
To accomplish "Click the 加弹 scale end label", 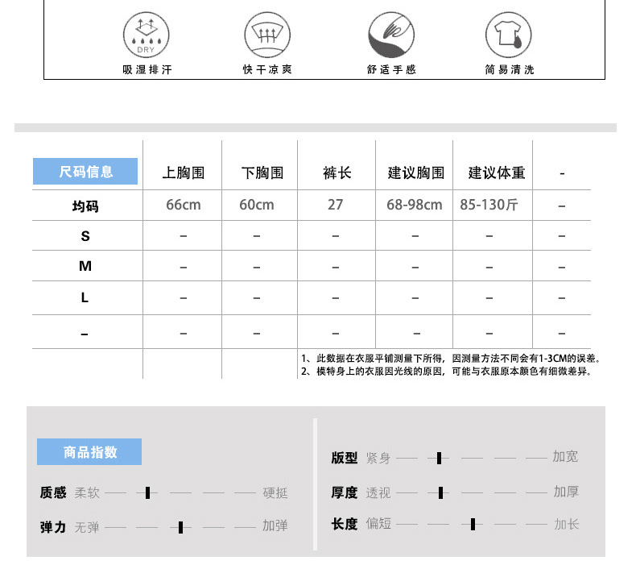I will [x=275, y=525].
